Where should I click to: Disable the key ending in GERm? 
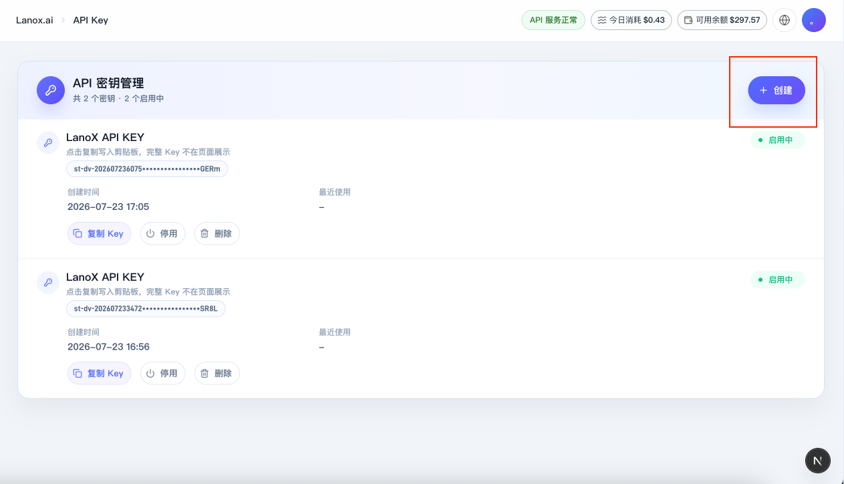162,233
